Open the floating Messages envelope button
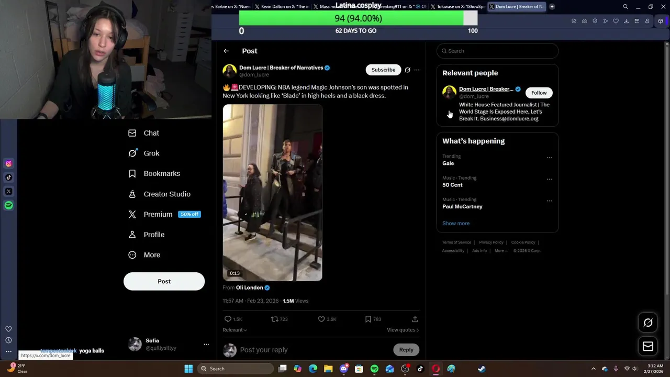Image resolution: width=670 pixels, height=377 pixels. click(x=648, y=346)
